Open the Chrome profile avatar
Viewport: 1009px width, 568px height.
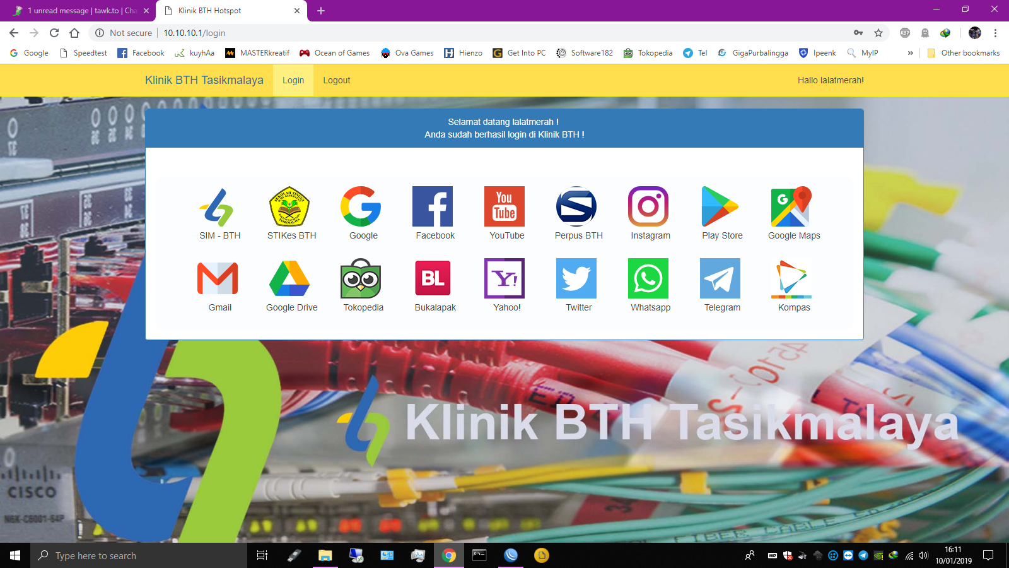click(x=975, y=33)
